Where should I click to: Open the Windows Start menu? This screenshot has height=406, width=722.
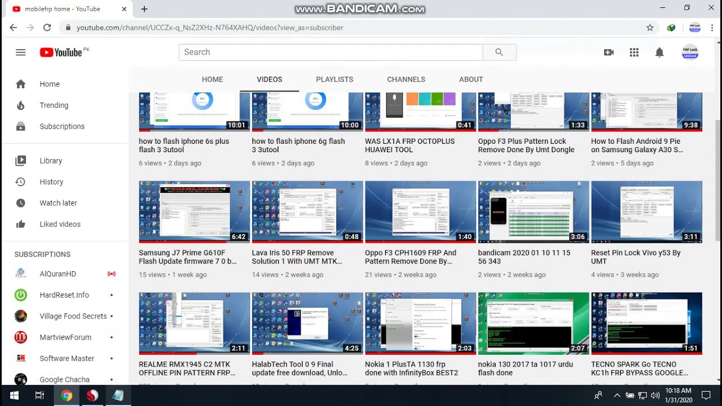(x=14, y=396)
